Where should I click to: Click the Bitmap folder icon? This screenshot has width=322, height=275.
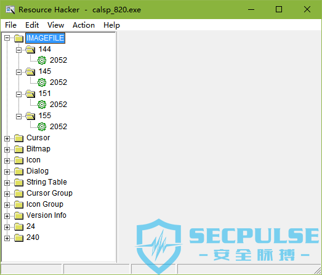(18, 149)
